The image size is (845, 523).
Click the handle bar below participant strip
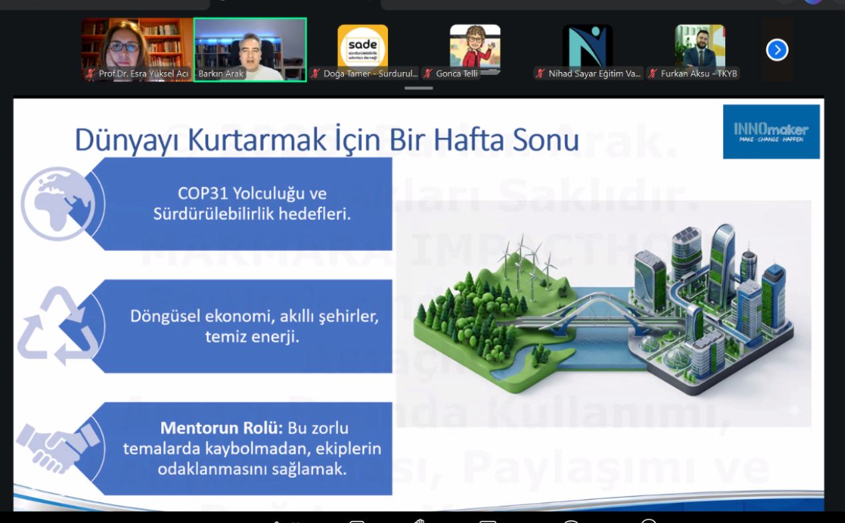pyautogui.click(x=418, y=88)
